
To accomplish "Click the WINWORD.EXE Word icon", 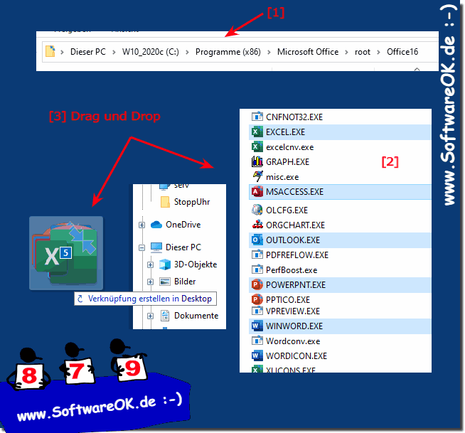I will click(257, 326).
